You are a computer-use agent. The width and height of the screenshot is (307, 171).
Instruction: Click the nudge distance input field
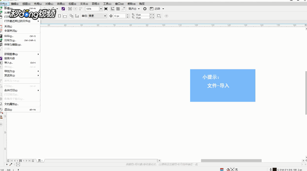[119, 16]
